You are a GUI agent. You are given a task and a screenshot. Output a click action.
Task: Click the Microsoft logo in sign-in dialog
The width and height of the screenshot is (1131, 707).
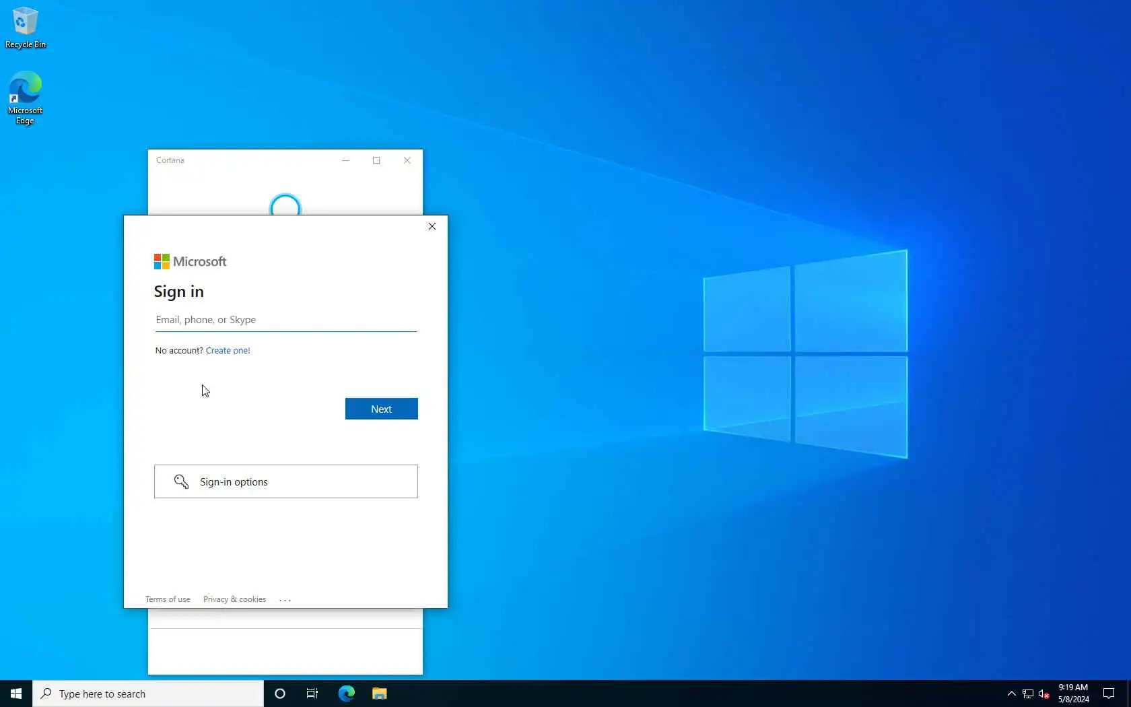coord(191,261)
